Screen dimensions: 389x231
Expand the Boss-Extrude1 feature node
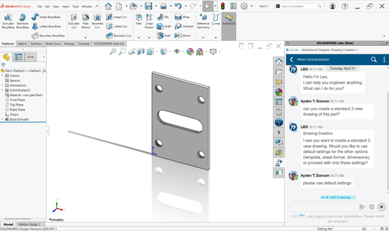coord(2,119)
